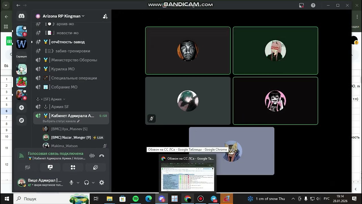Viewport: 362px width, 204px height.
Task: Join the Собрание МО voice channel
Action: (71, 87)
